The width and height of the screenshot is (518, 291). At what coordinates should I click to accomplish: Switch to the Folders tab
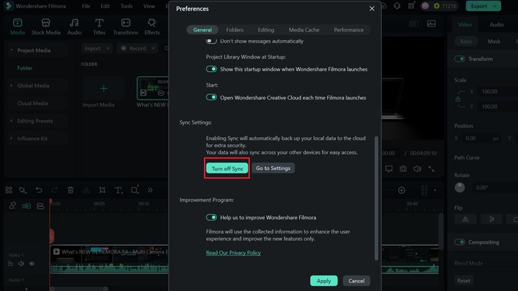pos(234,30)
